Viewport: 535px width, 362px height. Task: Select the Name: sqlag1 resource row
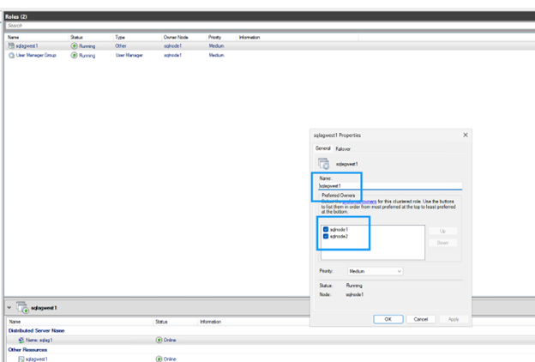tap(269, 341)
